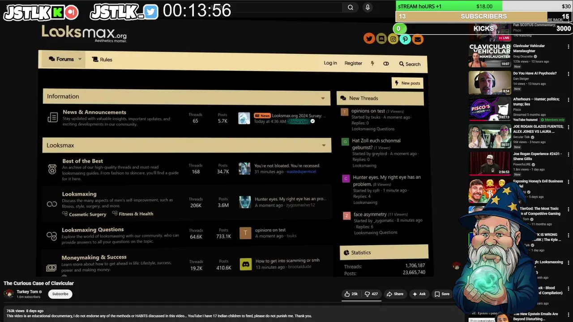Click Log in on the forum
The image size is (573, 322).
[330, 63]
